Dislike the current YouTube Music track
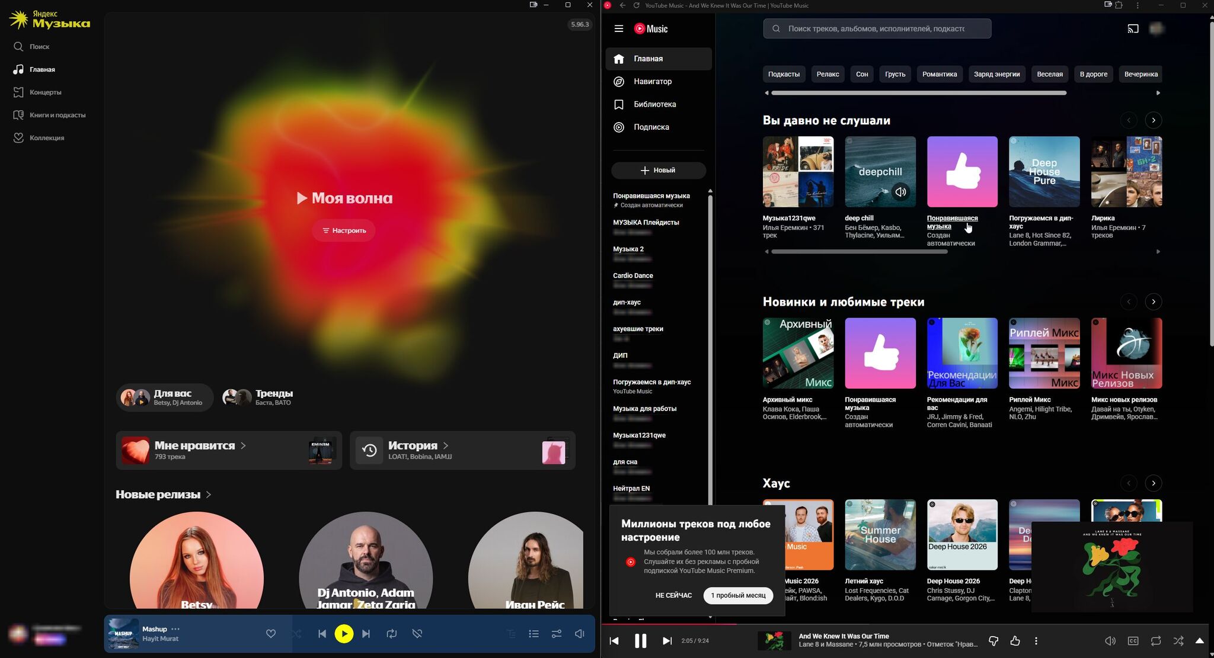The height and width of the screenshot is (658, 1214). 993,641
